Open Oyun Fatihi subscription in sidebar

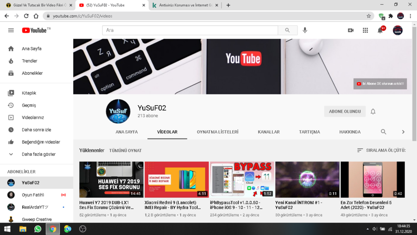(37, 195)
